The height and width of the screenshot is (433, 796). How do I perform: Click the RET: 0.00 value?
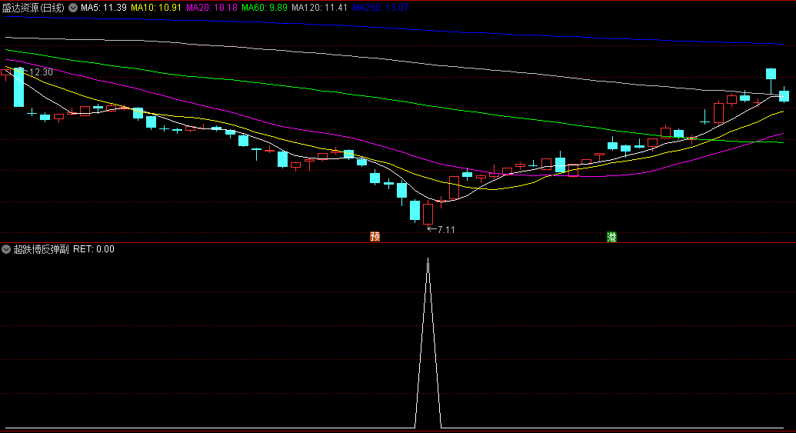point(94,249)
